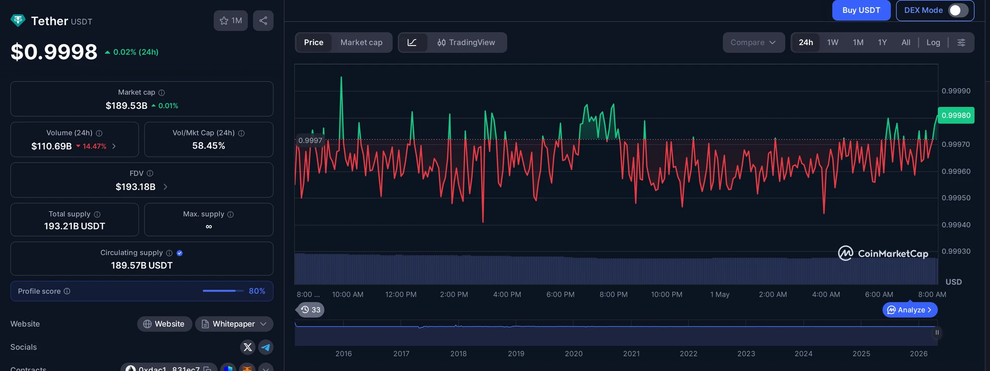Click the 0.99980 current price tag

tap(956, 116)
